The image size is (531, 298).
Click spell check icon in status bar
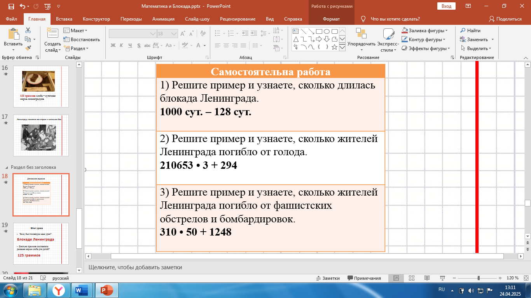43,278
